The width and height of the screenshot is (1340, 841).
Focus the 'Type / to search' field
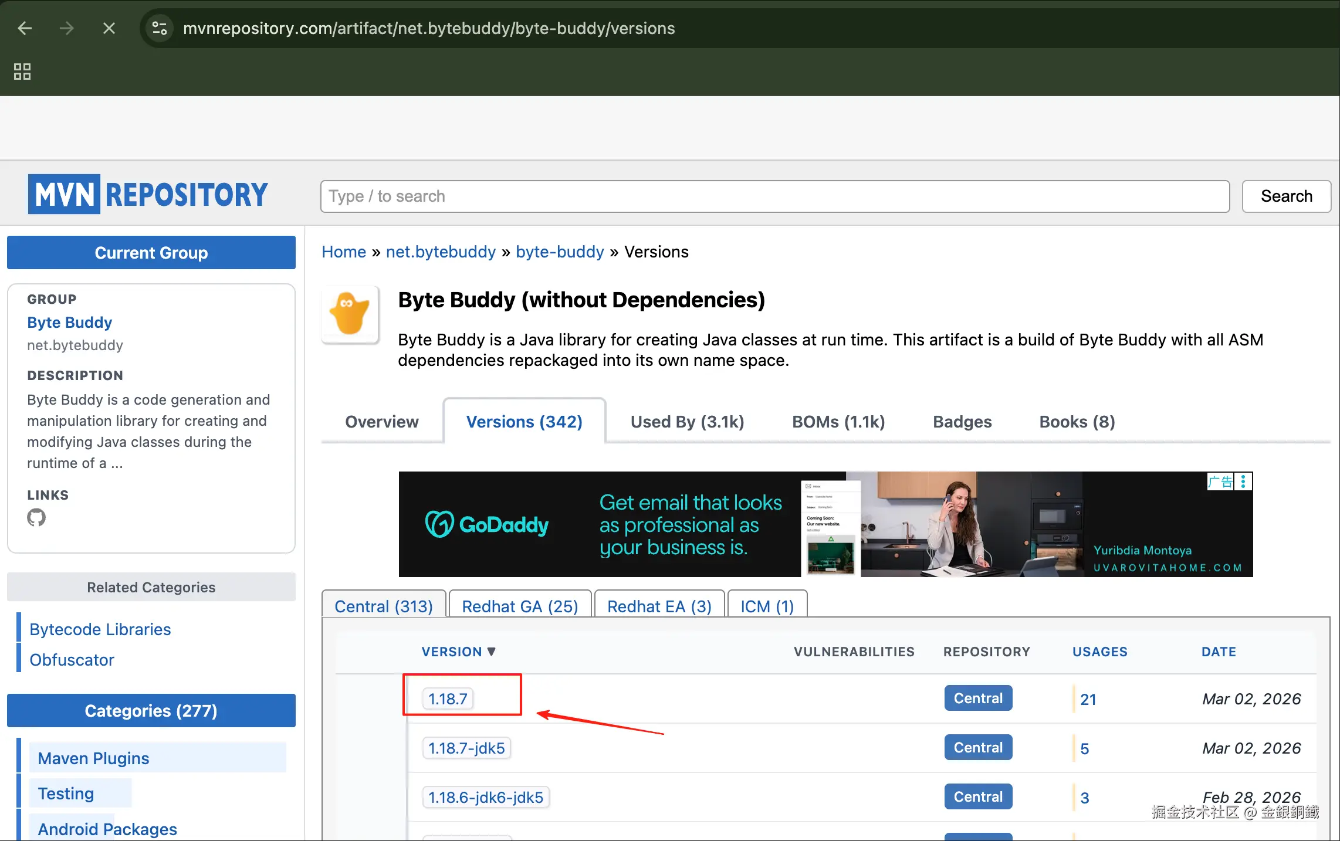(x=774, y=196)
